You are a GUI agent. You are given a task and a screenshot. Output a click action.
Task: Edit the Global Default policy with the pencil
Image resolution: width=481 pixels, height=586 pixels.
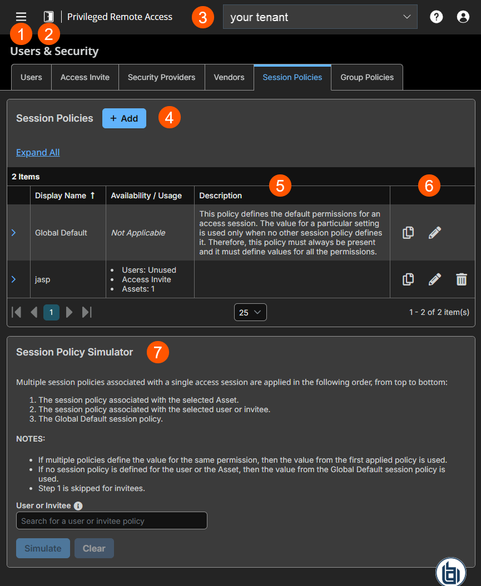pyautogui.click(x=434, y=232)
